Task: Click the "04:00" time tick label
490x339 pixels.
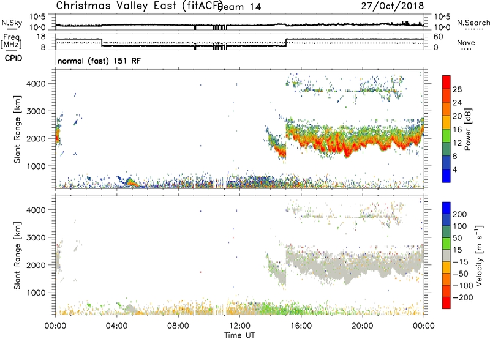Action: pyautogui.click(x=116, y=326)
